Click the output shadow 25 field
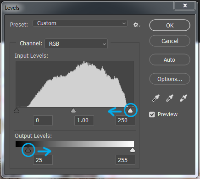Image resolution: width=200 pixels, height=179 pixels. 43,160
